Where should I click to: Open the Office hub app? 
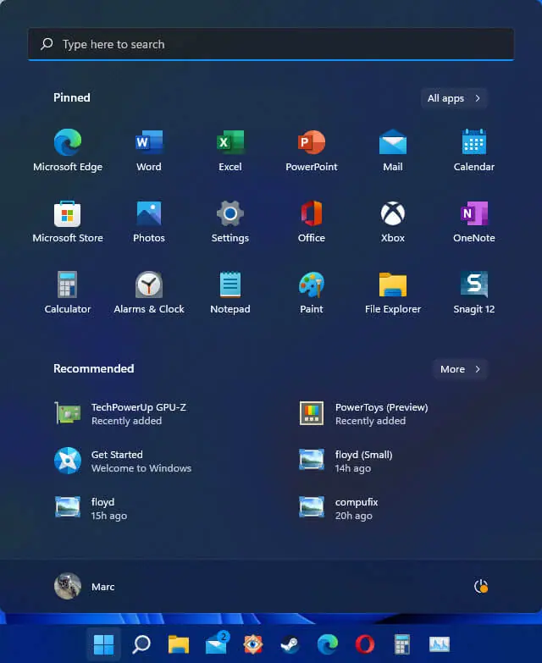pyautogui.click(x=312, y=222)
